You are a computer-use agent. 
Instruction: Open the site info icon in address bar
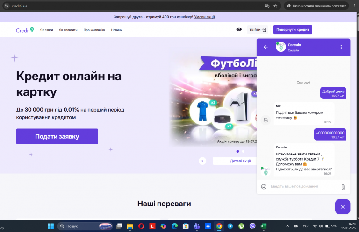point(7,6)
